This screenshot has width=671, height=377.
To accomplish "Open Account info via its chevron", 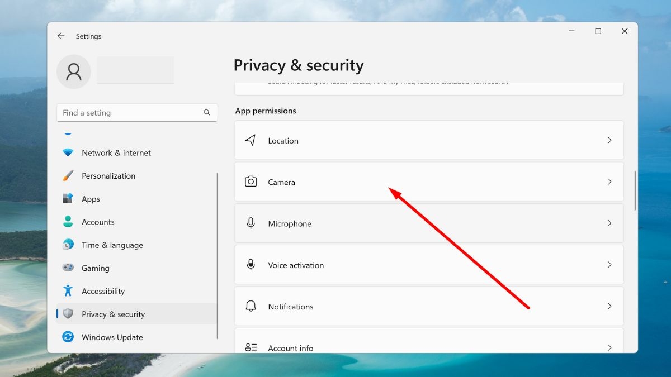I will (609, 347).
